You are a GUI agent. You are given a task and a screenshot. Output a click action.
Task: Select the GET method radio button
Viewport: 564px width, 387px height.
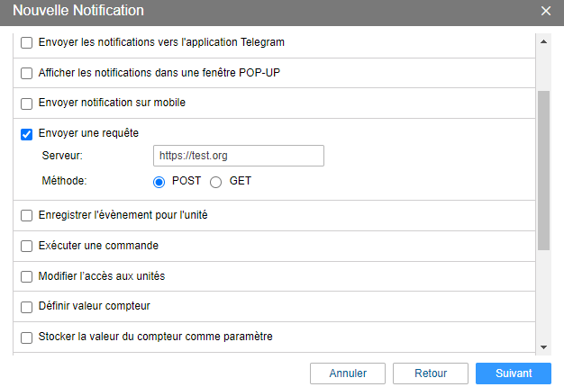215,181
